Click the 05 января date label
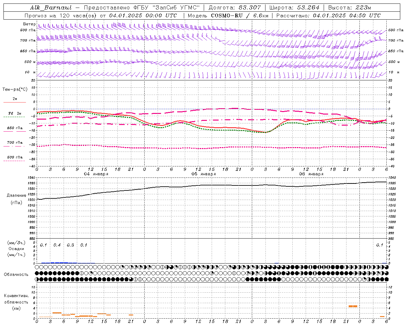This screenshot has height=324, width=405. 203,174
